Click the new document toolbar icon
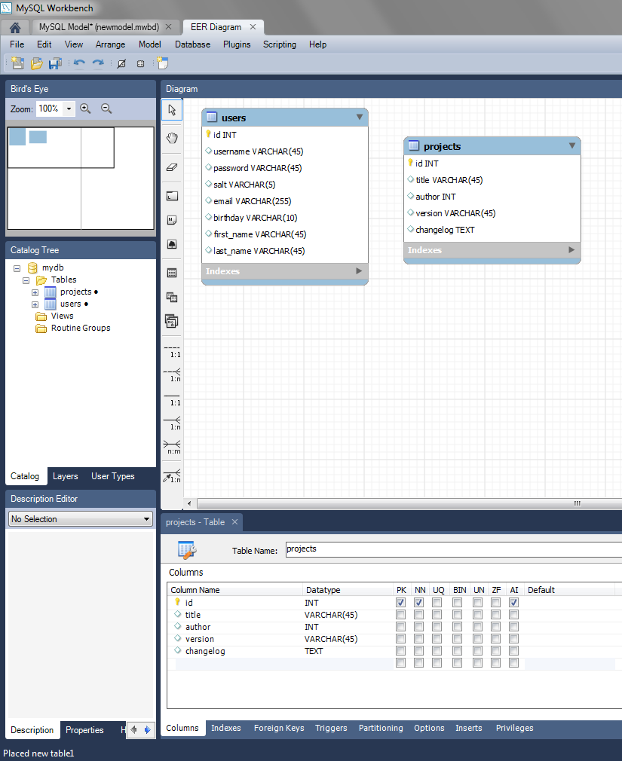The height and width of the screenshot is (761, 622). point(17,63)
